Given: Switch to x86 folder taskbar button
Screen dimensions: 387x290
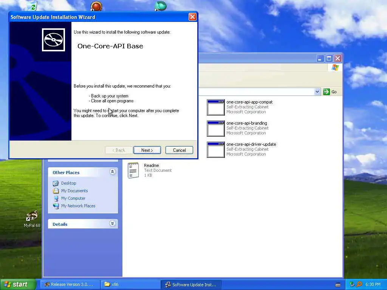Looking at the screenshot, I should click(x=130, y=285).
